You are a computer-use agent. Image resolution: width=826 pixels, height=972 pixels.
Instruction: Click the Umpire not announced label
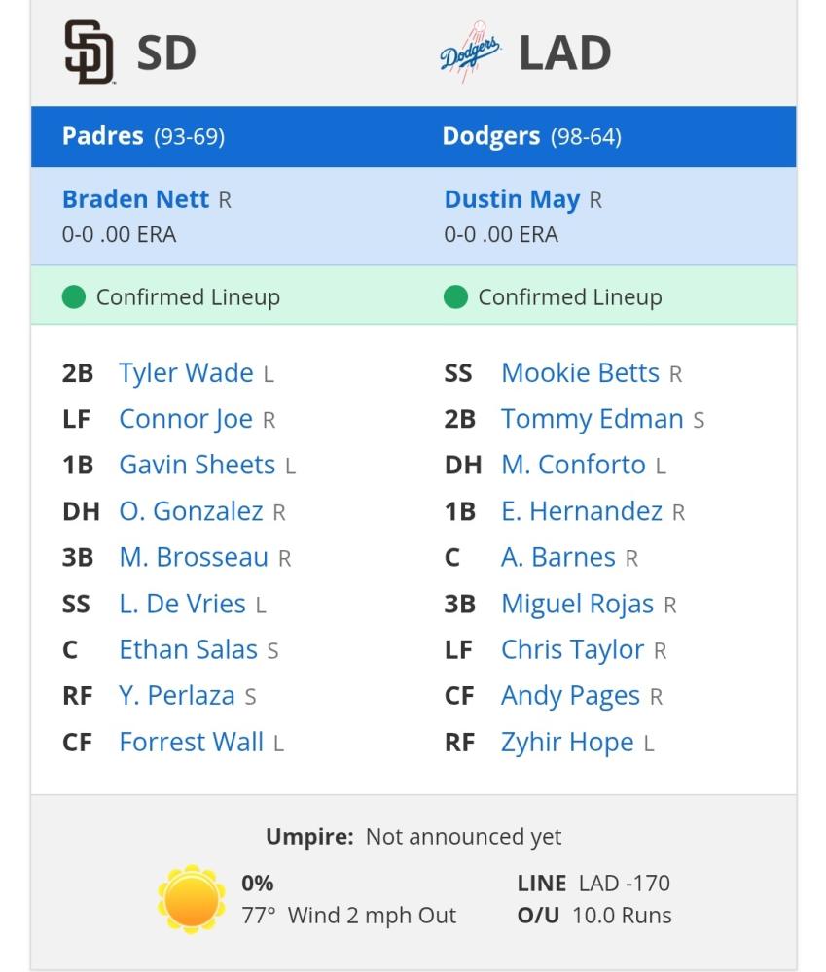point(413,837)
